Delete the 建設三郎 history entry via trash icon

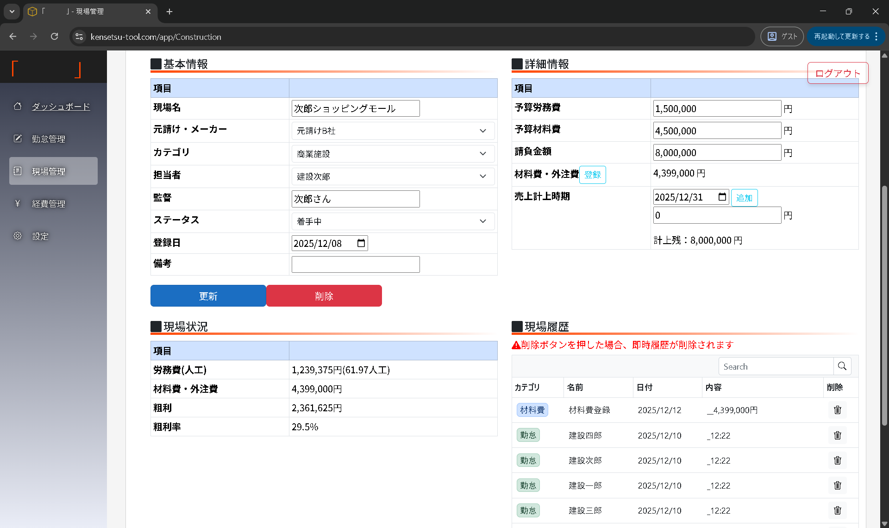[837, 510]
